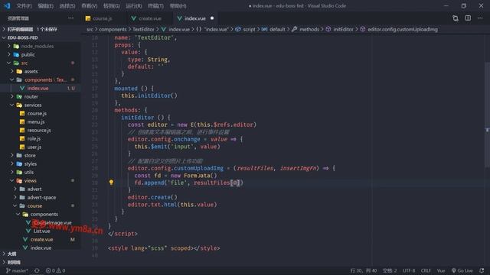Change the UTF-8 file encoding

point(409,270)
